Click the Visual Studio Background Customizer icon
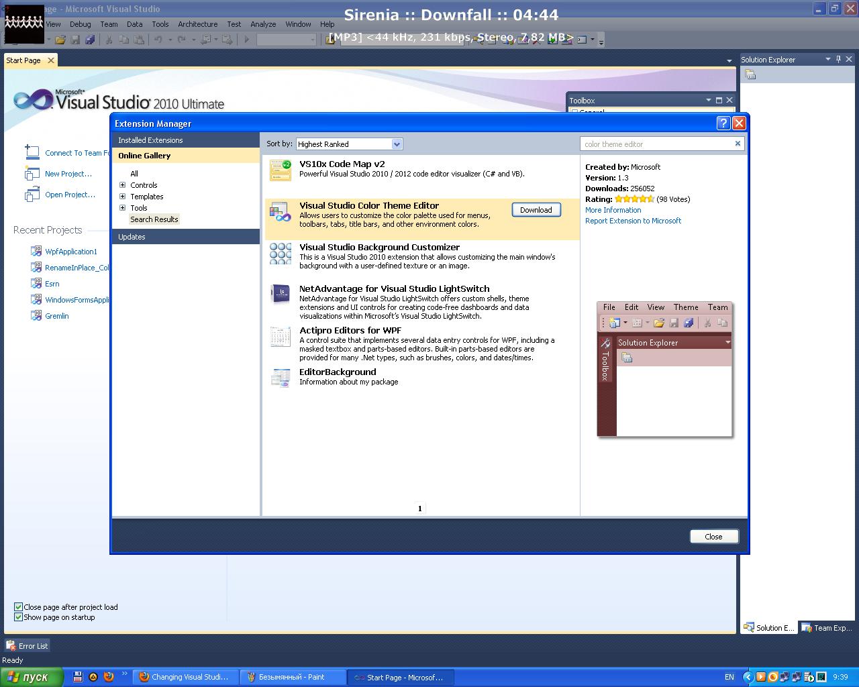This screenshot has height=687, width=859. [281, 254]
